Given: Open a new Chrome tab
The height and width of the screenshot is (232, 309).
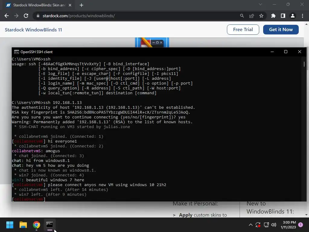Looking at the screenshot, I should click(x=81, y=5).
